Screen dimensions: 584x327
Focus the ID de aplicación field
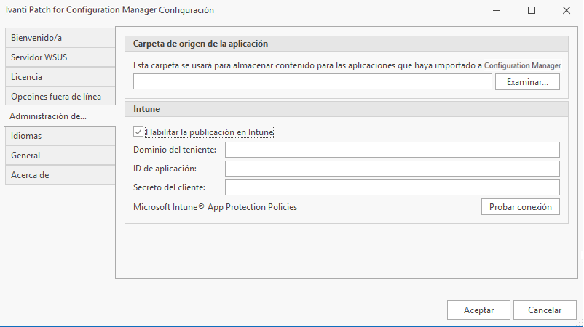coord(392,169)
